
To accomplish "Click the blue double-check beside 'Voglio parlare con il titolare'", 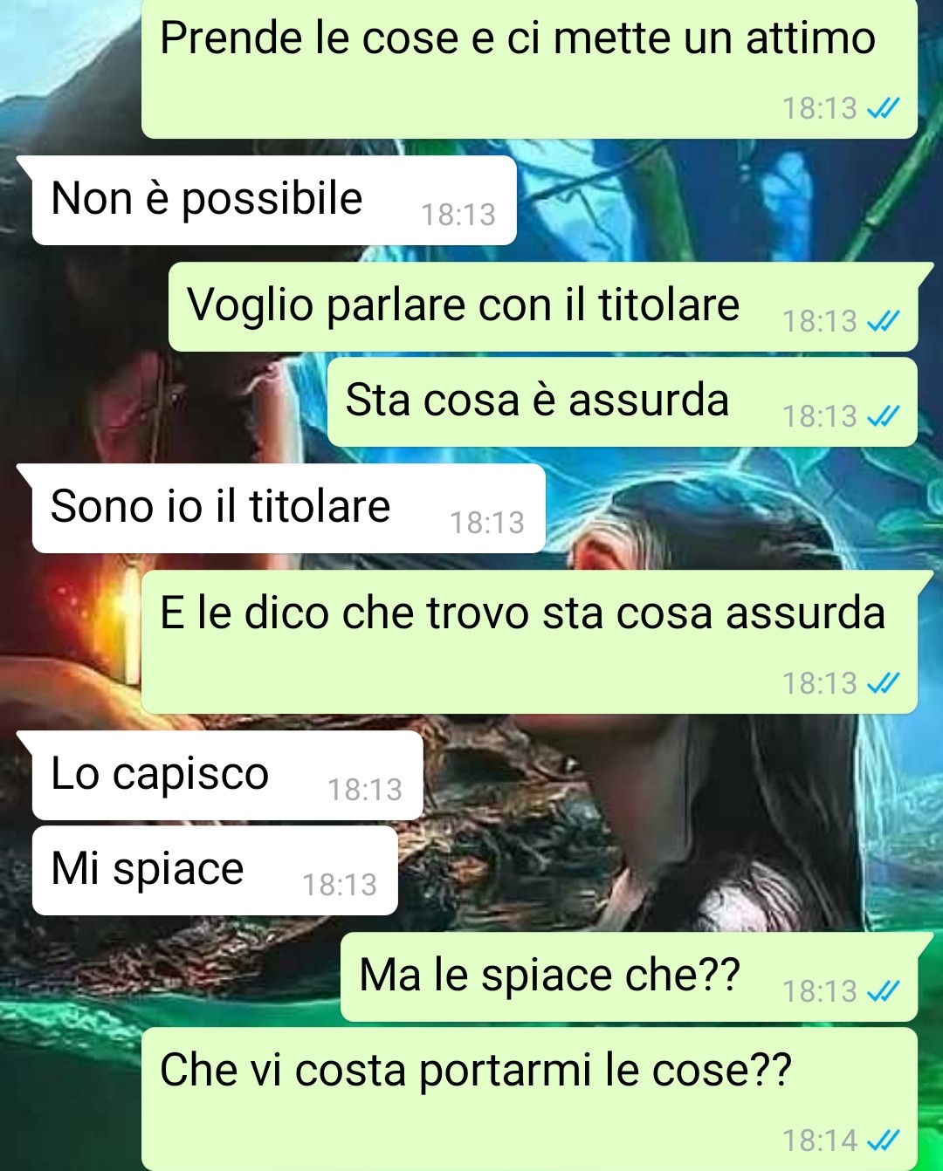I will (883, 321).
